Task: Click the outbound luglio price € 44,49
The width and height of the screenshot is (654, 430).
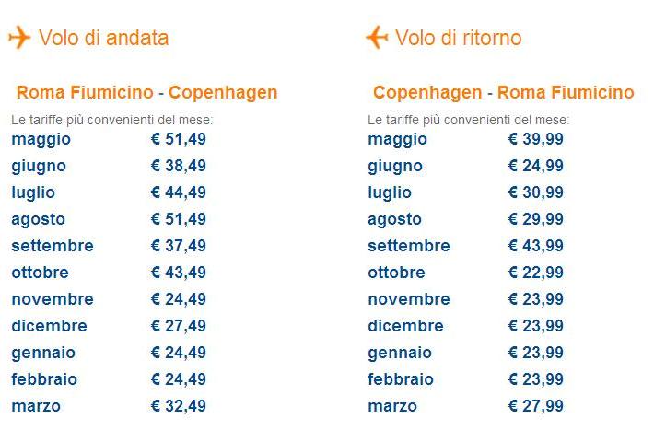Action: point(179,192)
